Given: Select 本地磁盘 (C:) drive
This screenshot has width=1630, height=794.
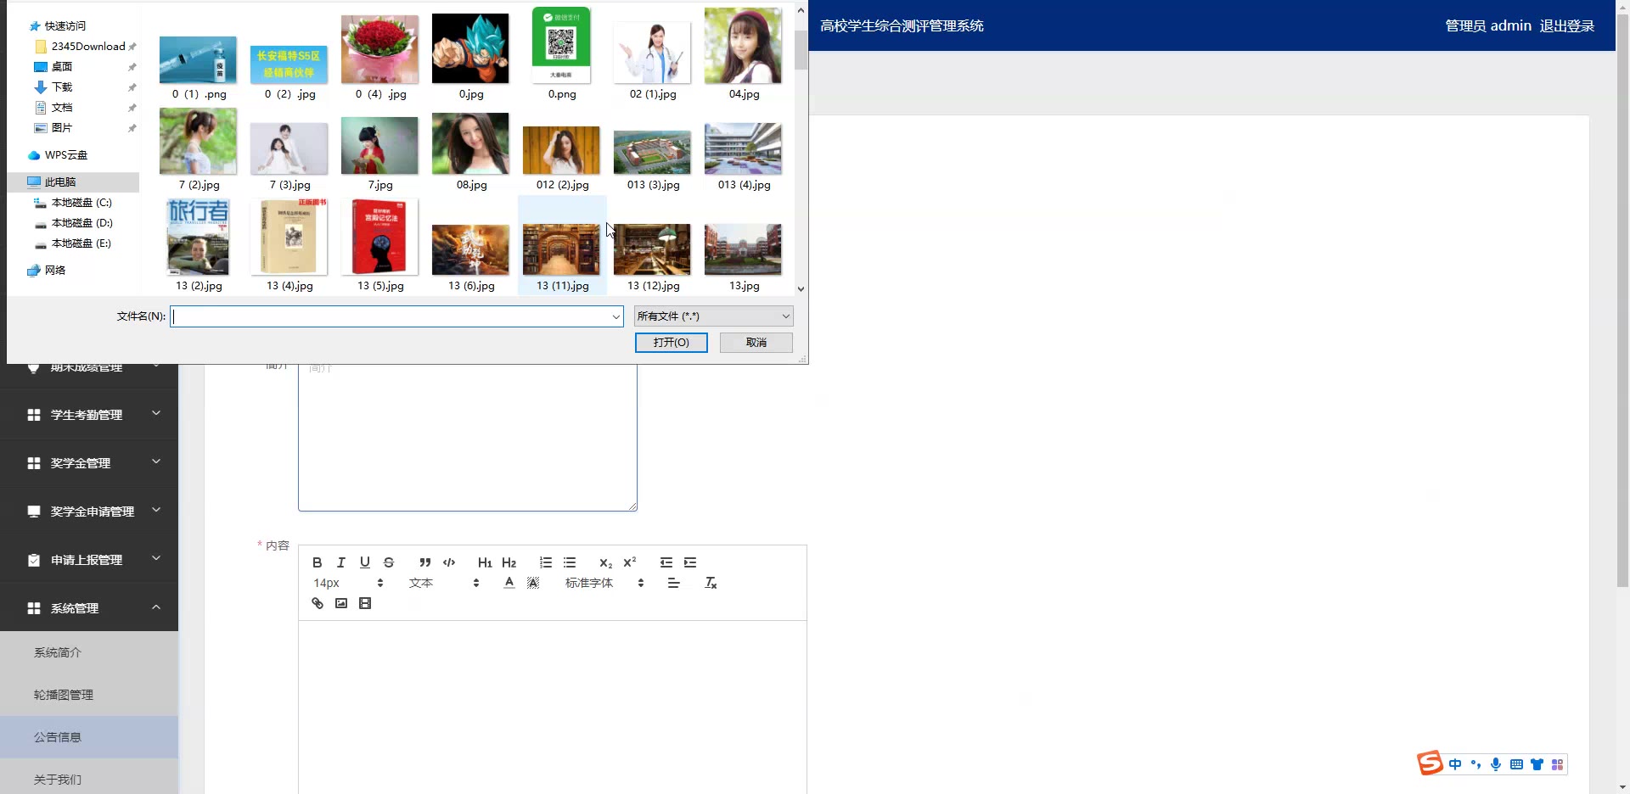Looking at the screenshot, I should click(x=81, y=203).
